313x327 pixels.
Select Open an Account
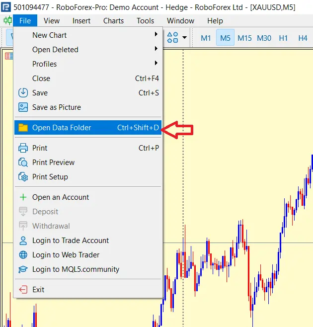tap(88, 197)
